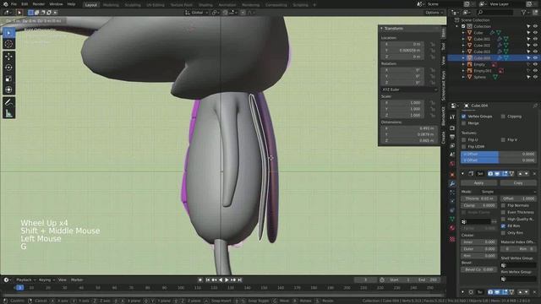Open the Edit menu

point(25,4)
